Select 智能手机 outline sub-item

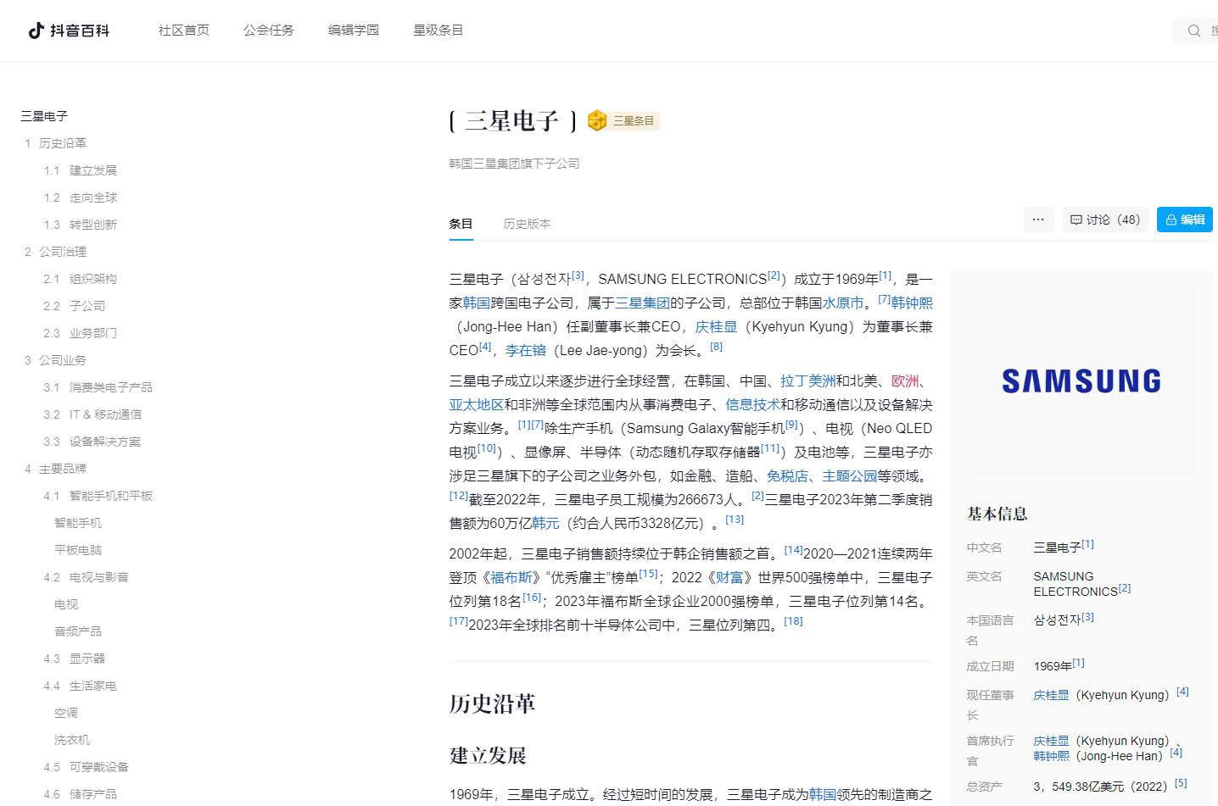pos(78,523)
